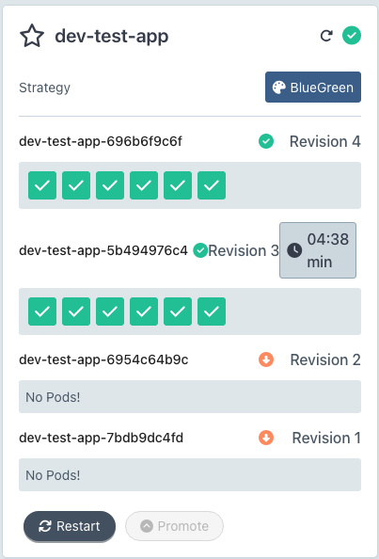Click the green healthy status icon in header
Image resolution: width=379 pixels, height=559 pixels.
coord(352,36)
